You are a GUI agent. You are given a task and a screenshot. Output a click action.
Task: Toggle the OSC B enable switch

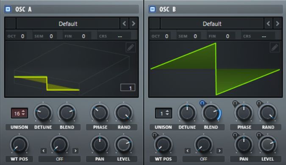[x=153, y=9]
